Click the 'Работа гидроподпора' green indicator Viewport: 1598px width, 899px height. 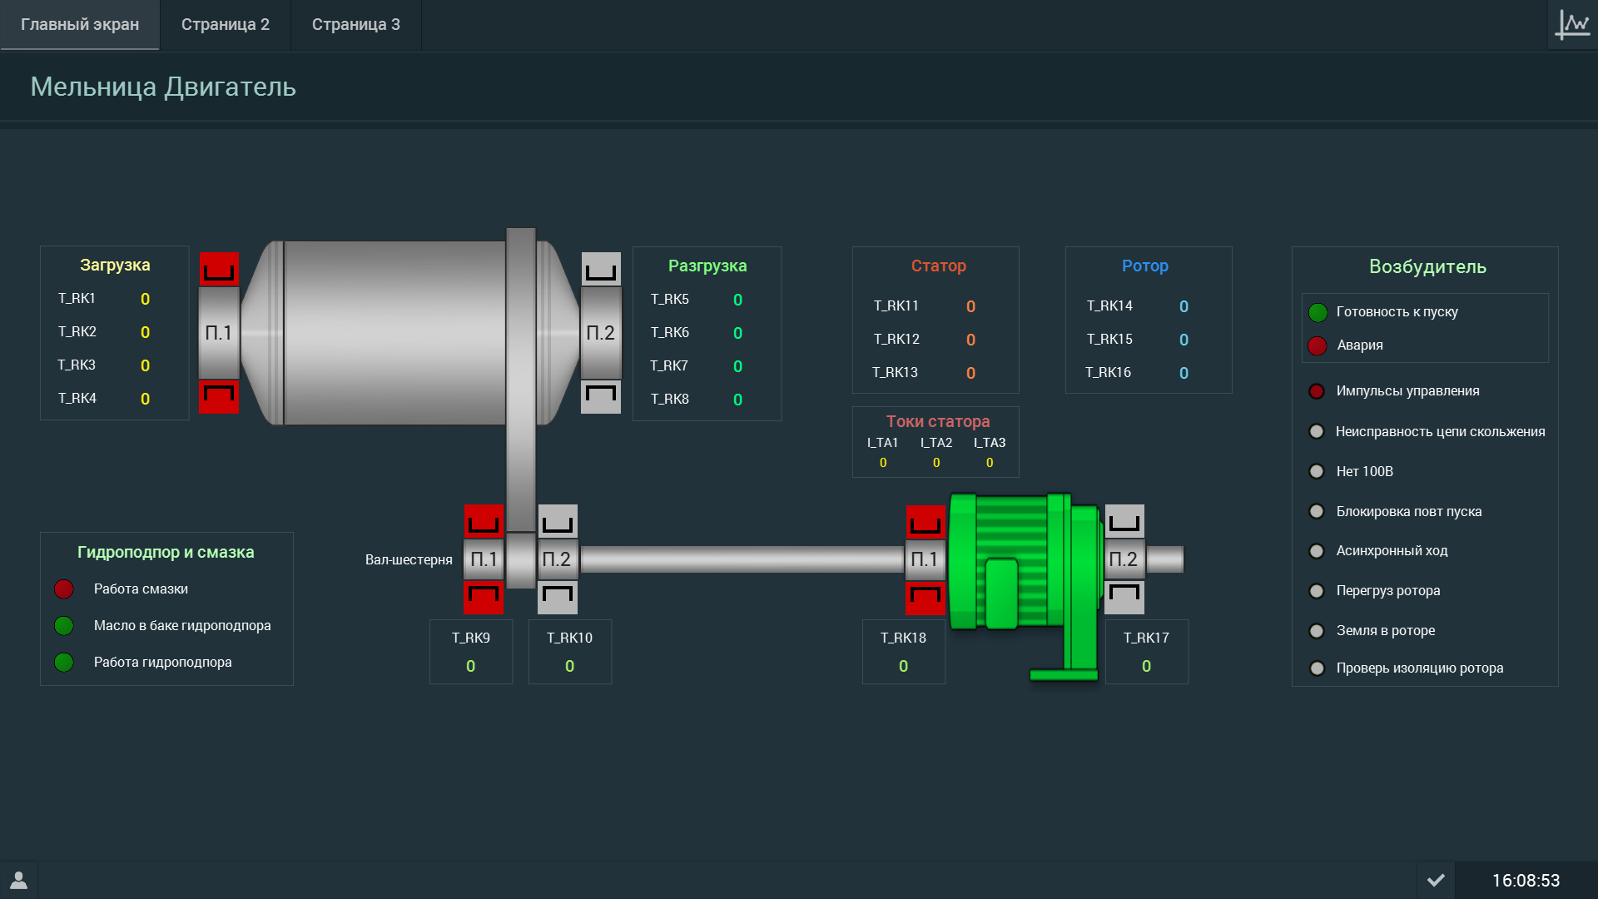[64, 663]
